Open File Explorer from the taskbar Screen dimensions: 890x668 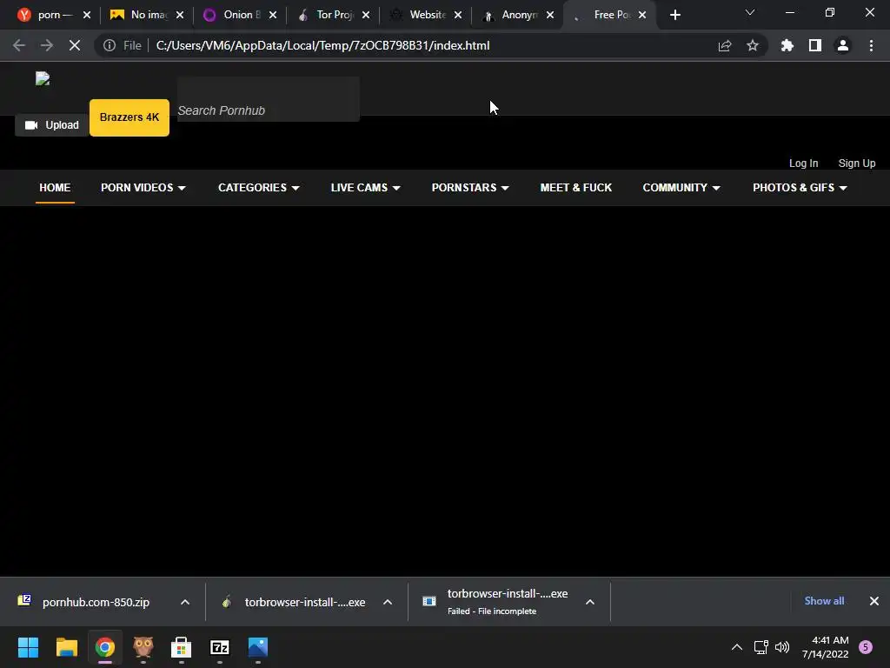click(x=66, y=647)
